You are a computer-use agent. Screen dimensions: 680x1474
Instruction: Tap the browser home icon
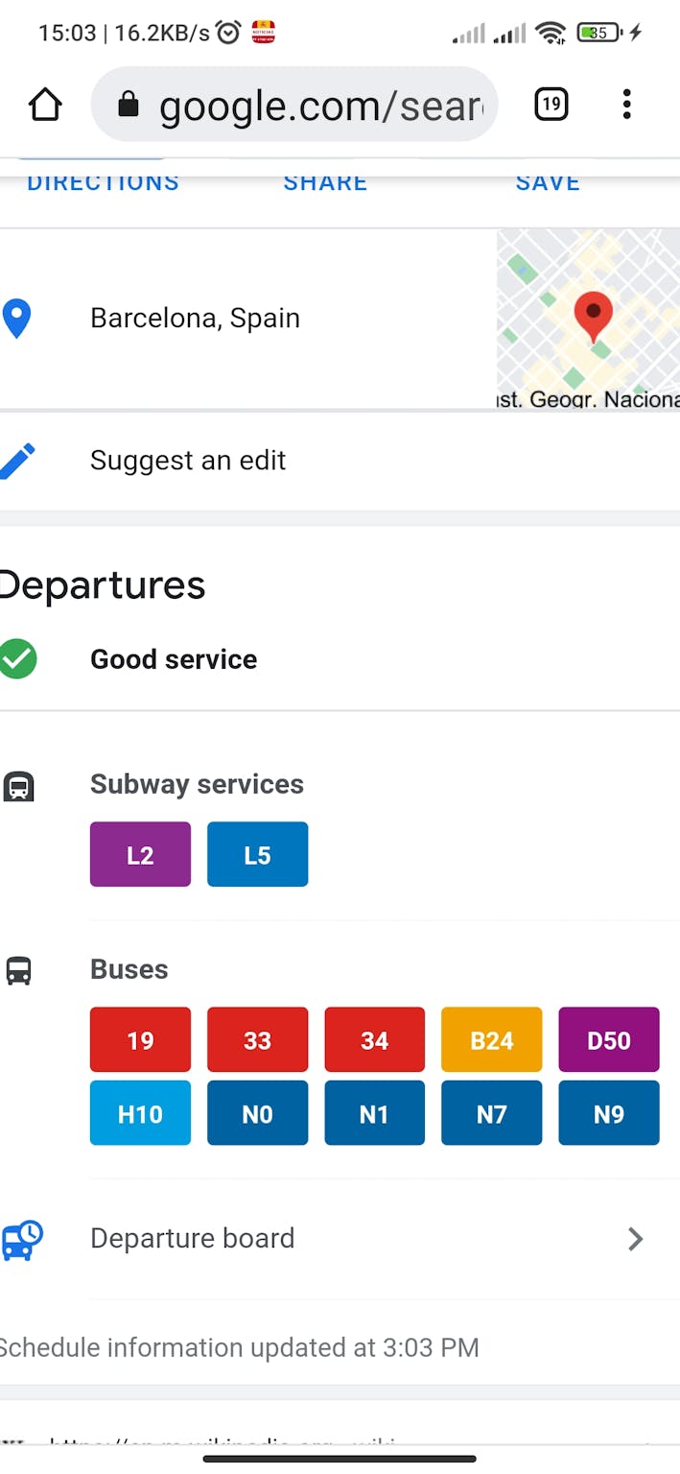45,105
